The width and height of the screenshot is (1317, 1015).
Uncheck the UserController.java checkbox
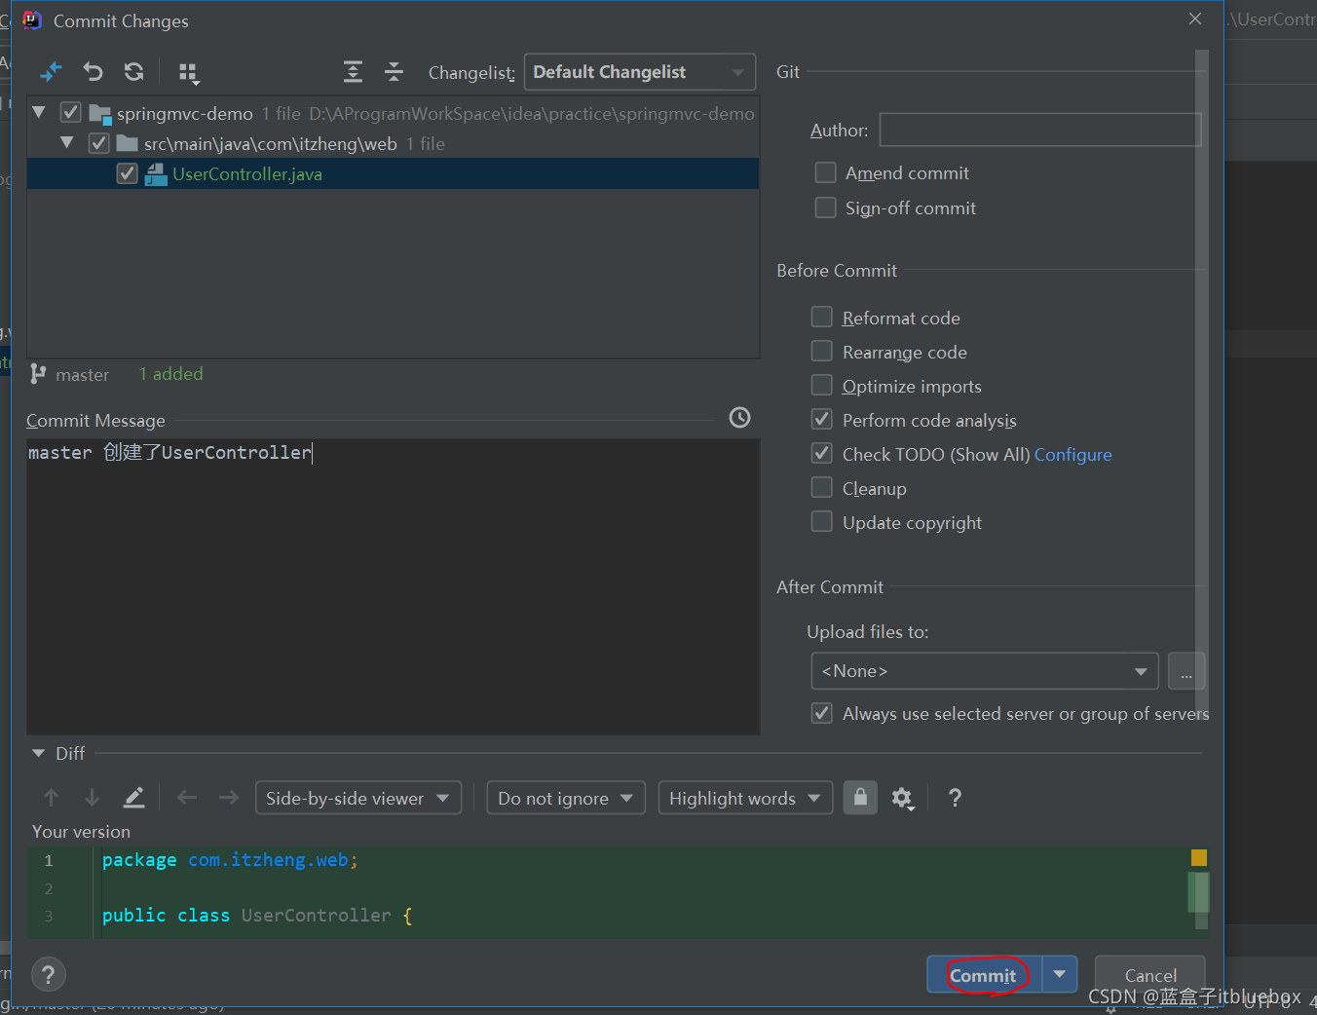tap(127, 173)
